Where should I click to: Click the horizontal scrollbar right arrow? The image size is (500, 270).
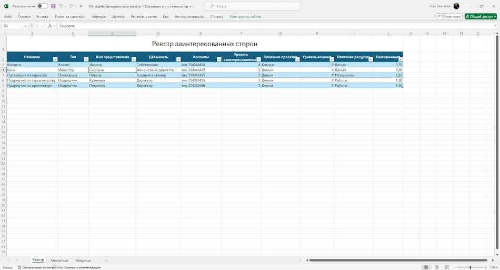(493, 260)
